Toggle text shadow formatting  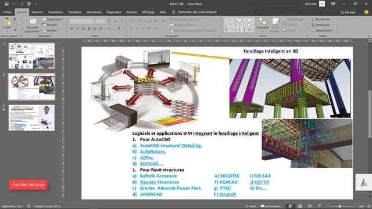pyautogui.click(x=89, y=28)
